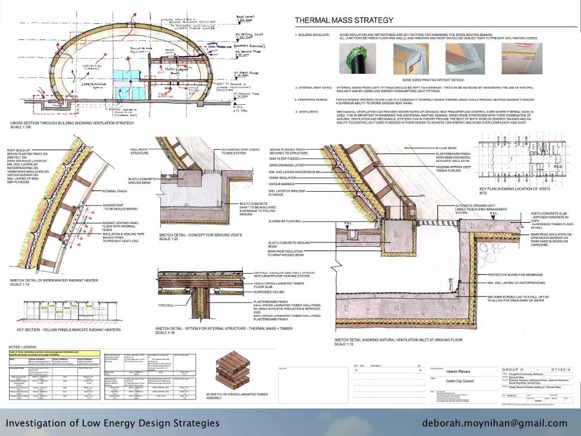581x436 pixels.
Task: Click '3D SKETCH OF CROSS LAMINATED TIMBER ASSEMBLY' caption
Action: coord(237,396)
